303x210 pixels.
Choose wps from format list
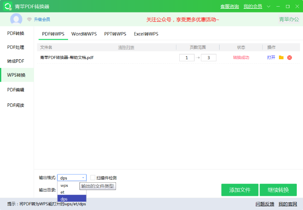pos(72,186)
